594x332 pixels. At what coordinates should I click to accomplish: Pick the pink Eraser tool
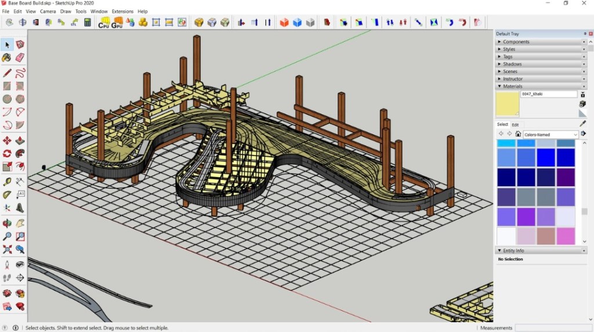pyautogui.click(x=20, y=57)
